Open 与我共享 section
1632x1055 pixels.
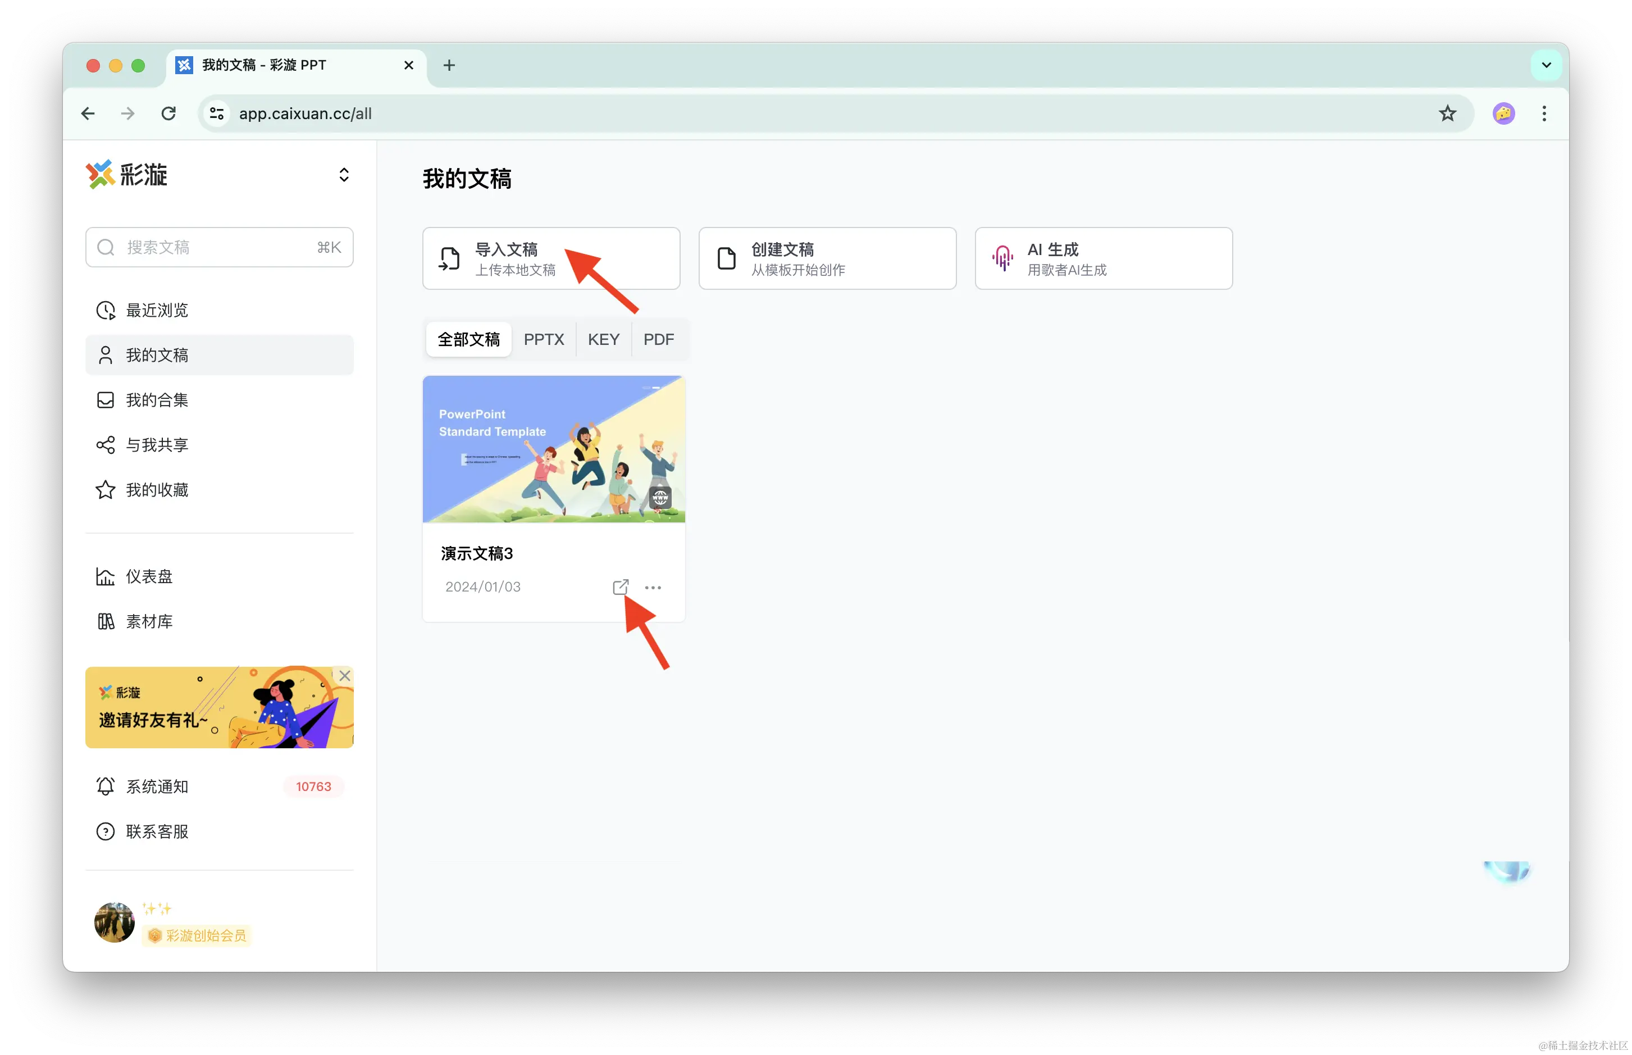pos(156,444)
